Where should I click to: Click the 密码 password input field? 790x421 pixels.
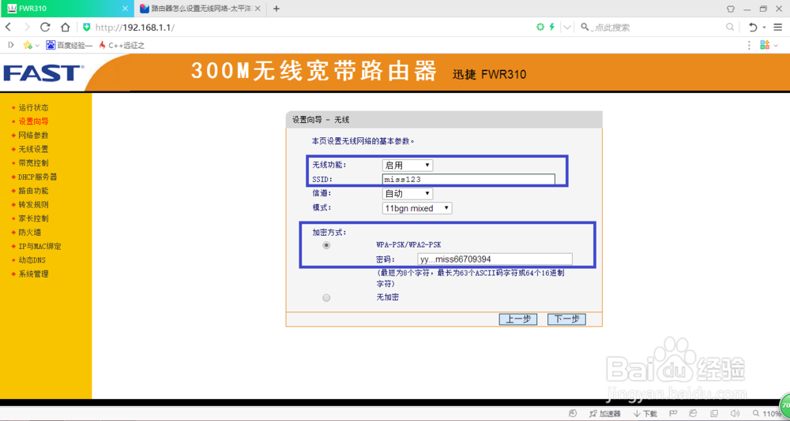point(495,259)
